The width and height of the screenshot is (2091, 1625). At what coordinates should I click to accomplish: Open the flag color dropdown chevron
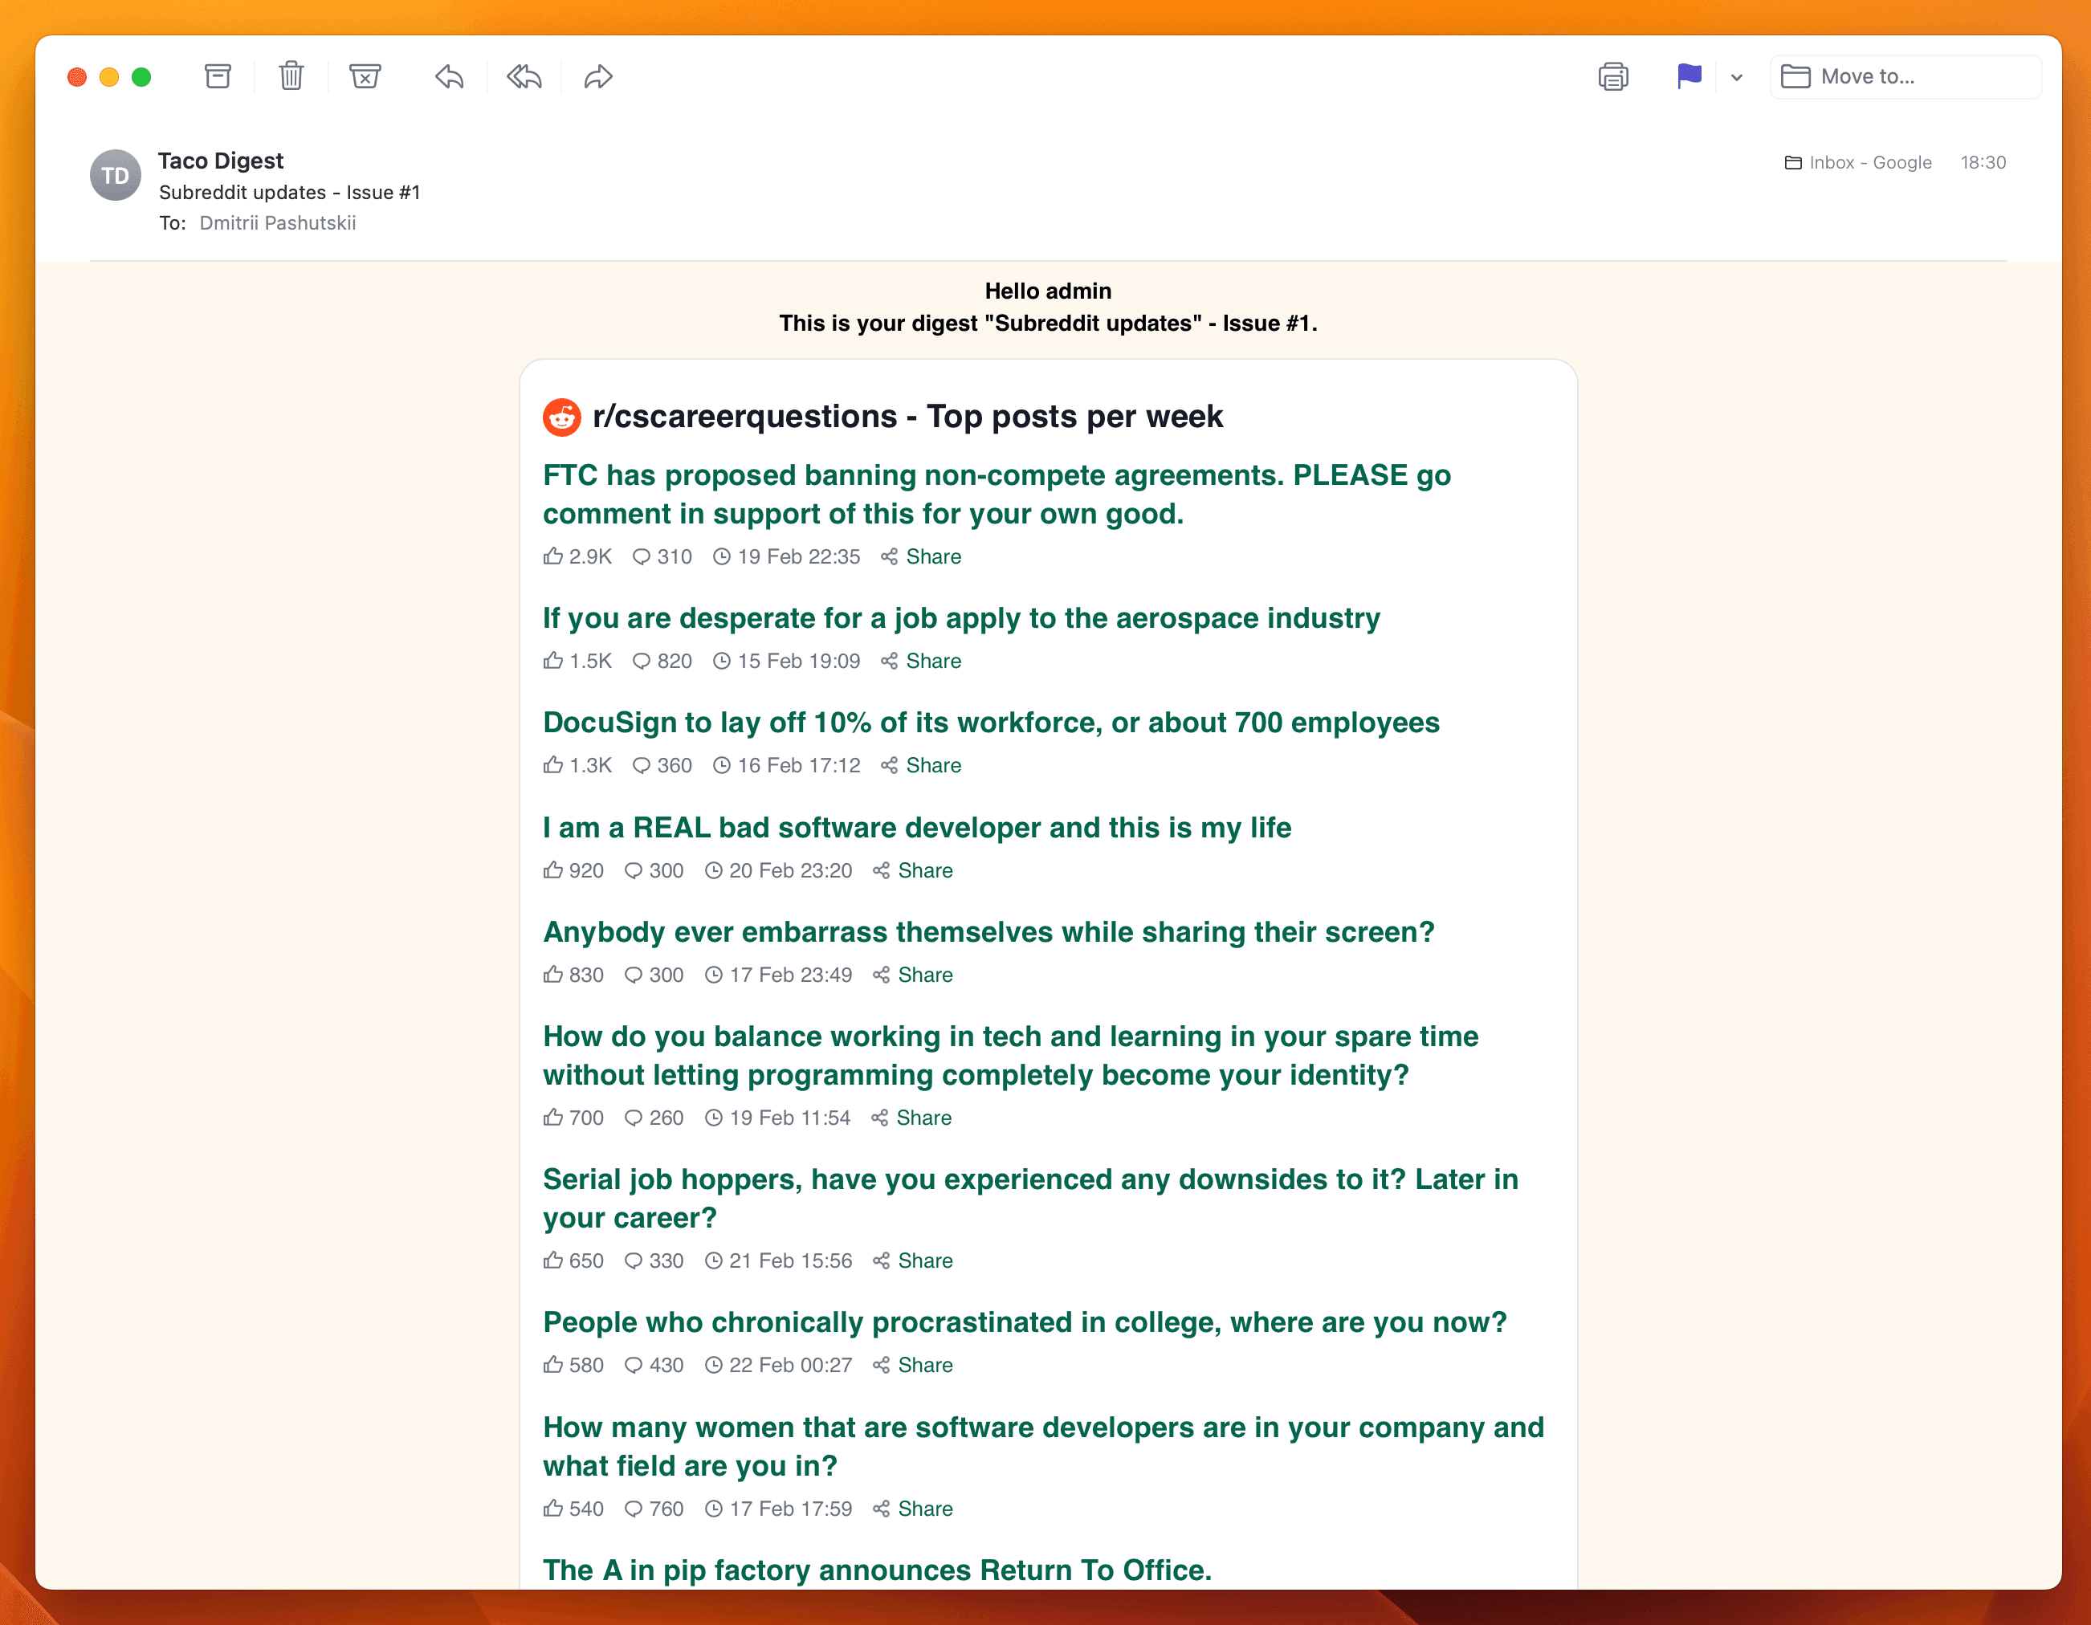pos(1737,78)
